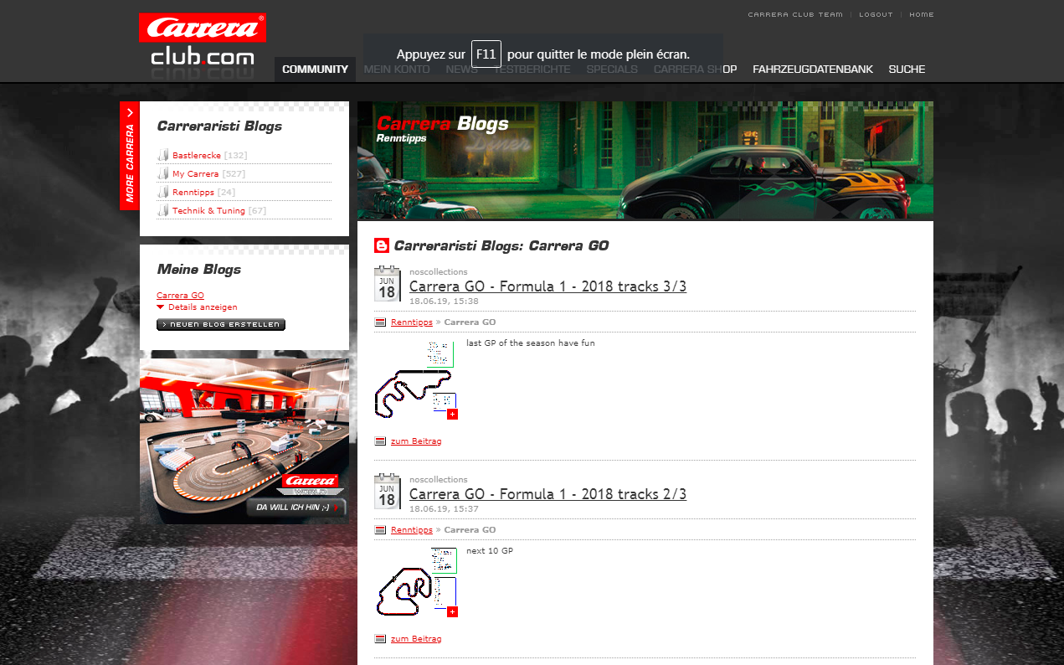Open the Community menu tab
The height and width of the screenshot is (665, 1064).
click(x=315, y=70)
